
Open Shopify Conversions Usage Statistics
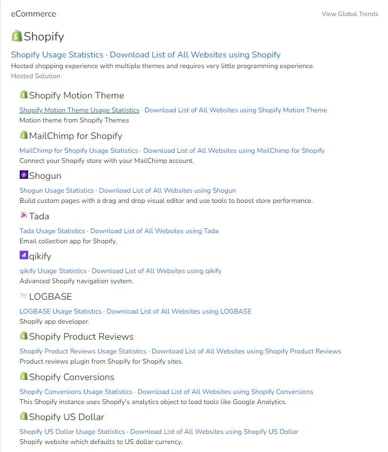76,392
